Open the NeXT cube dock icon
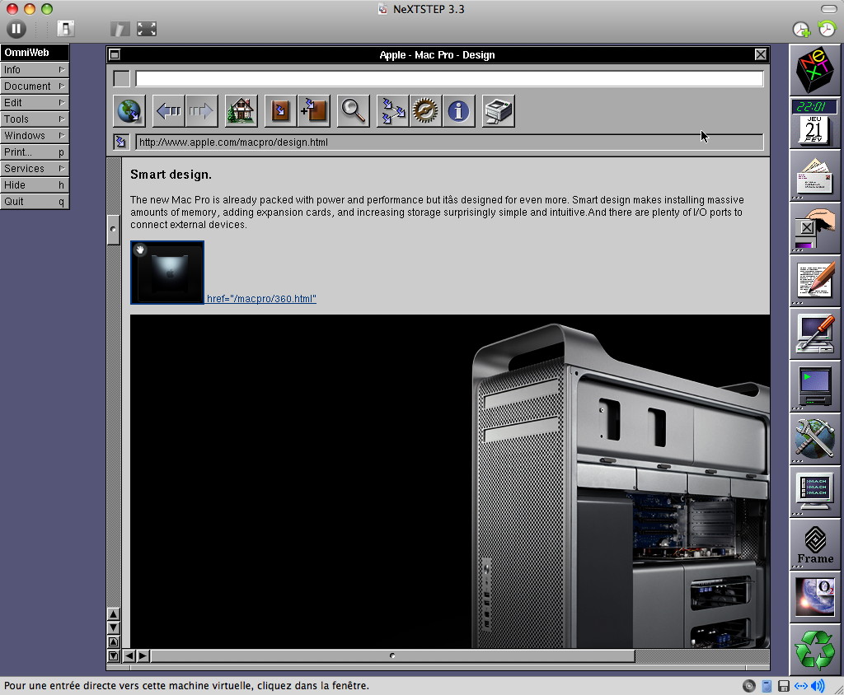The width and height of the screenshot is (844, 695). (814, 70)
